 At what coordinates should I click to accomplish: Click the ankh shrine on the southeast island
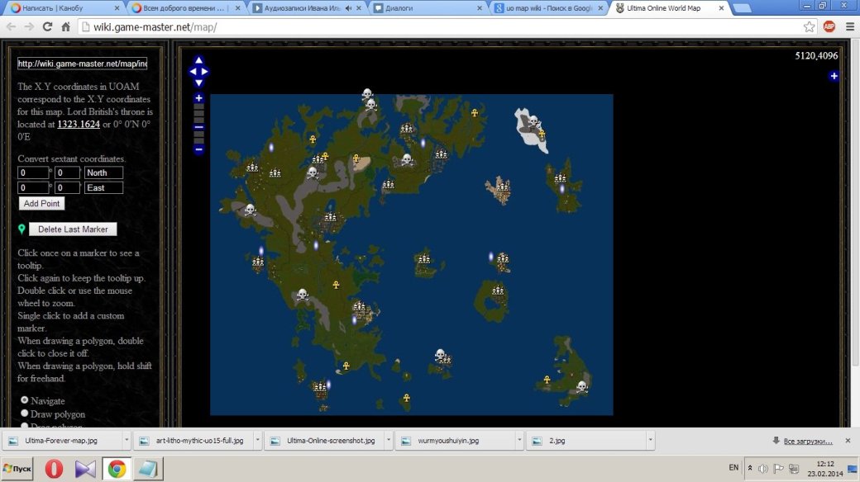[x=547, y=380]
